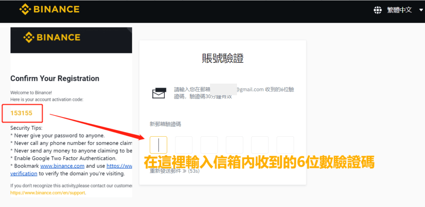This screenshot has height=207, width=425.
Task: Click the second verification code digit box
Action: click(x=184, y=145)
